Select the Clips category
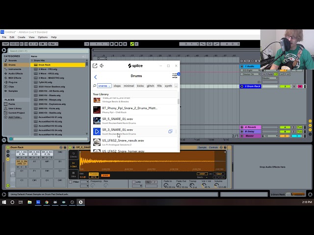The height and width of the screenshot is (235, 314). 11,87
